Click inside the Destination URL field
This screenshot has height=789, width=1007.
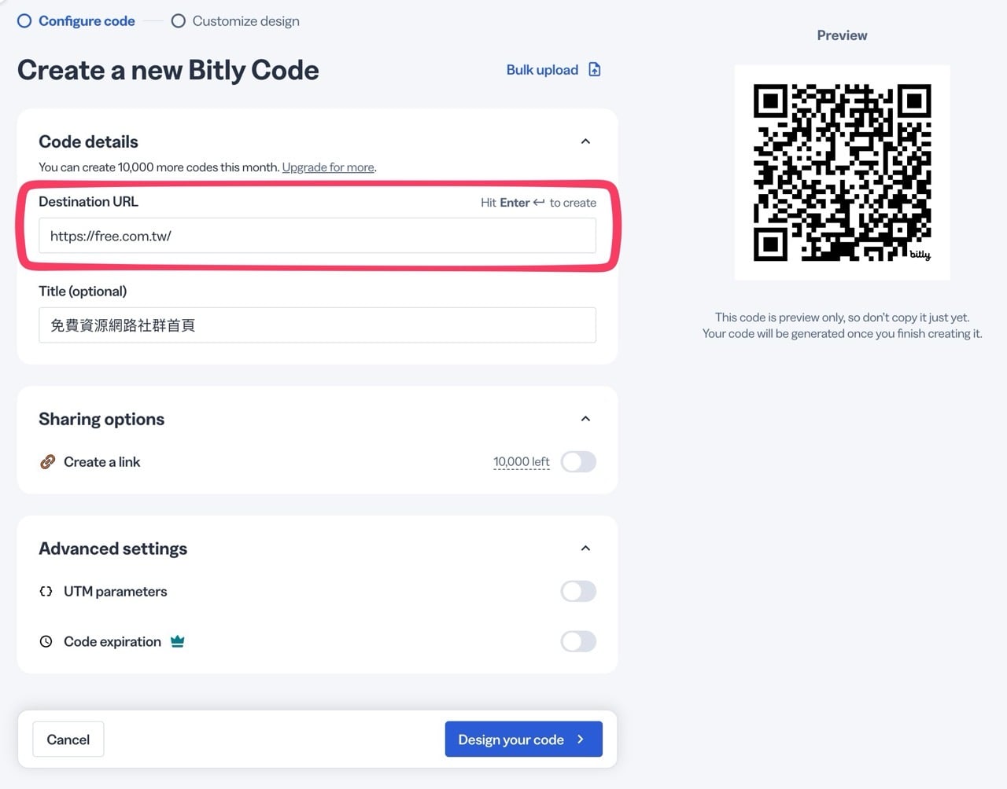[316, 235]
